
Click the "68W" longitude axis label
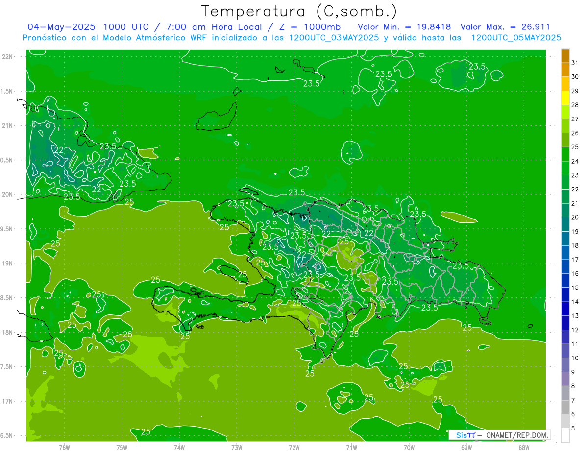pos(524,448)
